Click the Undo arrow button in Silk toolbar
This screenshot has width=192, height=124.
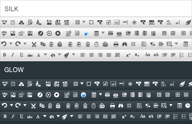4,44
